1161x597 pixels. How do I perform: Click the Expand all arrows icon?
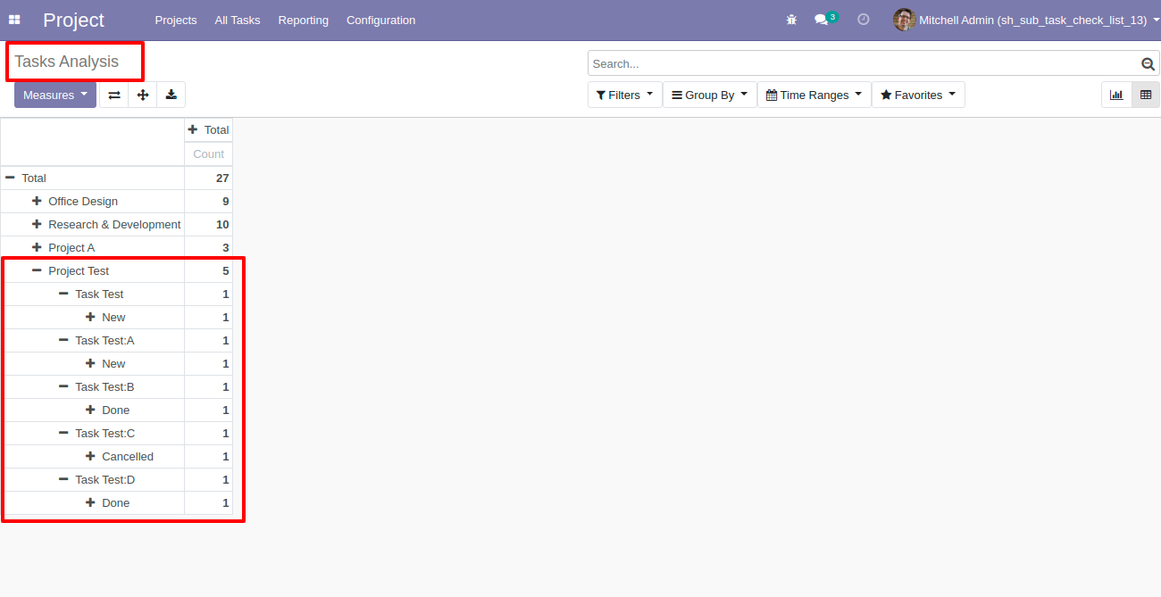pos(143,95)
